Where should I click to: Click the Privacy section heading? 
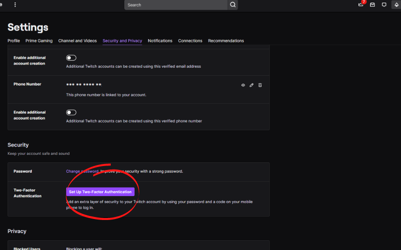pos(17,231)
